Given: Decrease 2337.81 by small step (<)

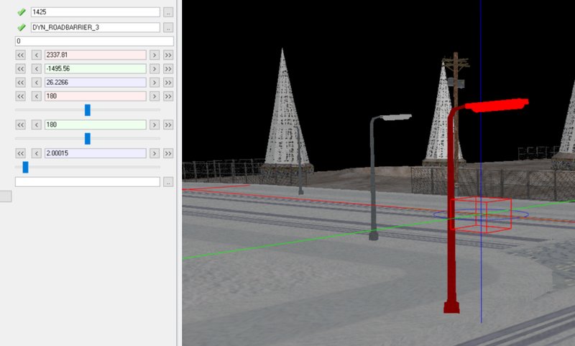Looking at the screenshot, I should click(x=37, y=55).
